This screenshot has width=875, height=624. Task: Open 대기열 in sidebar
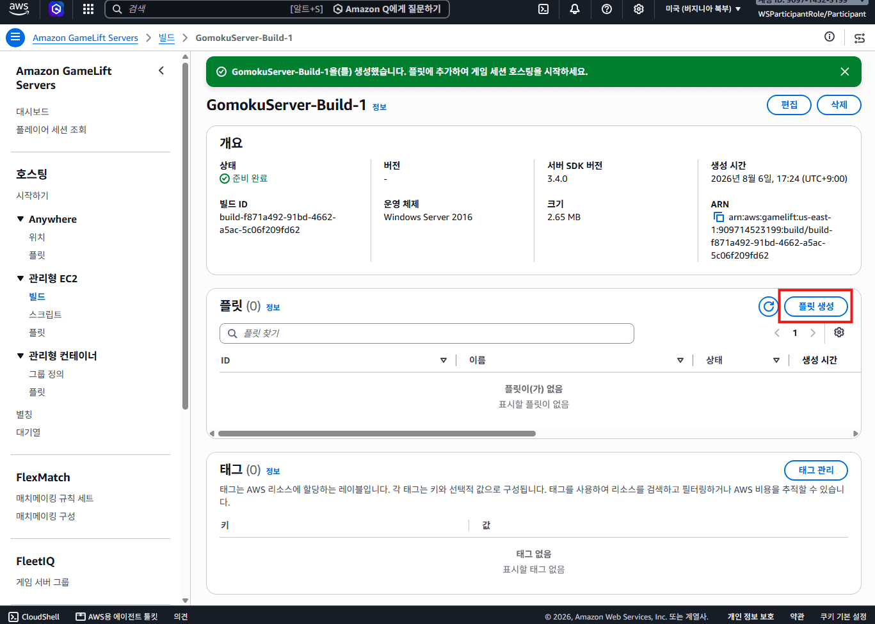coord(28,432)
